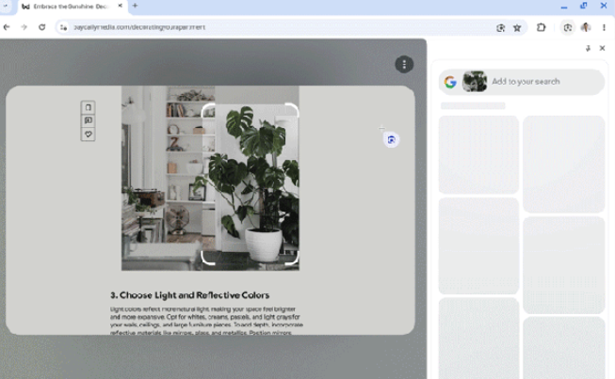Click the "Add to your search" field
615x379 pixels.
(542, 82)
